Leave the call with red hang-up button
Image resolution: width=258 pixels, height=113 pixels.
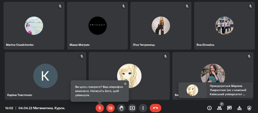tap(155, 108)
